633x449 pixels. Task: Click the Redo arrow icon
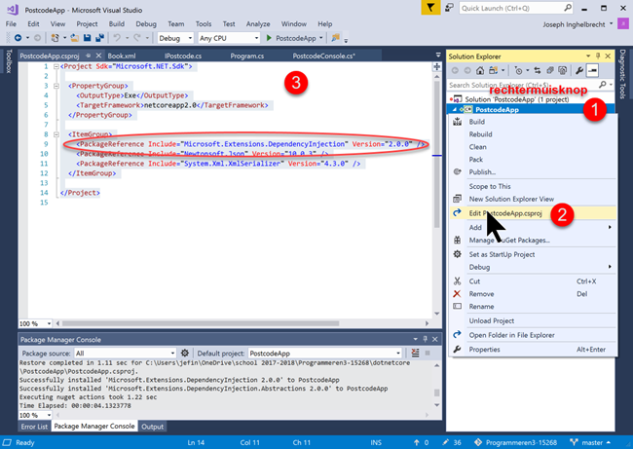[137, 38]
